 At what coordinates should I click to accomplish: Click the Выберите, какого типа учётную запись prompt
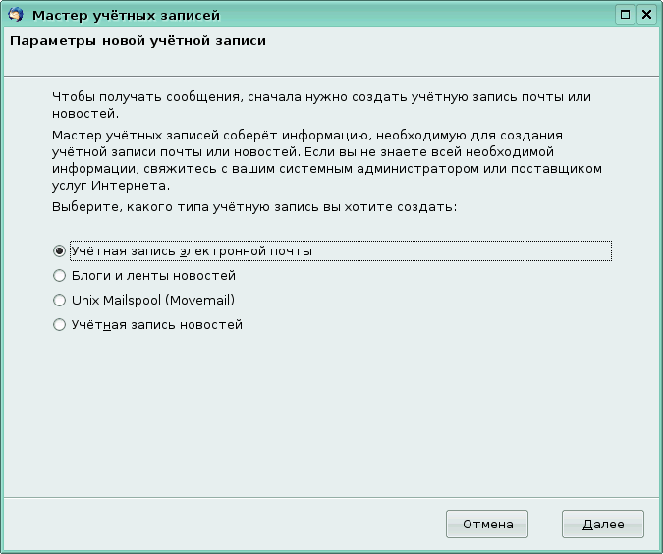point(254,208)
